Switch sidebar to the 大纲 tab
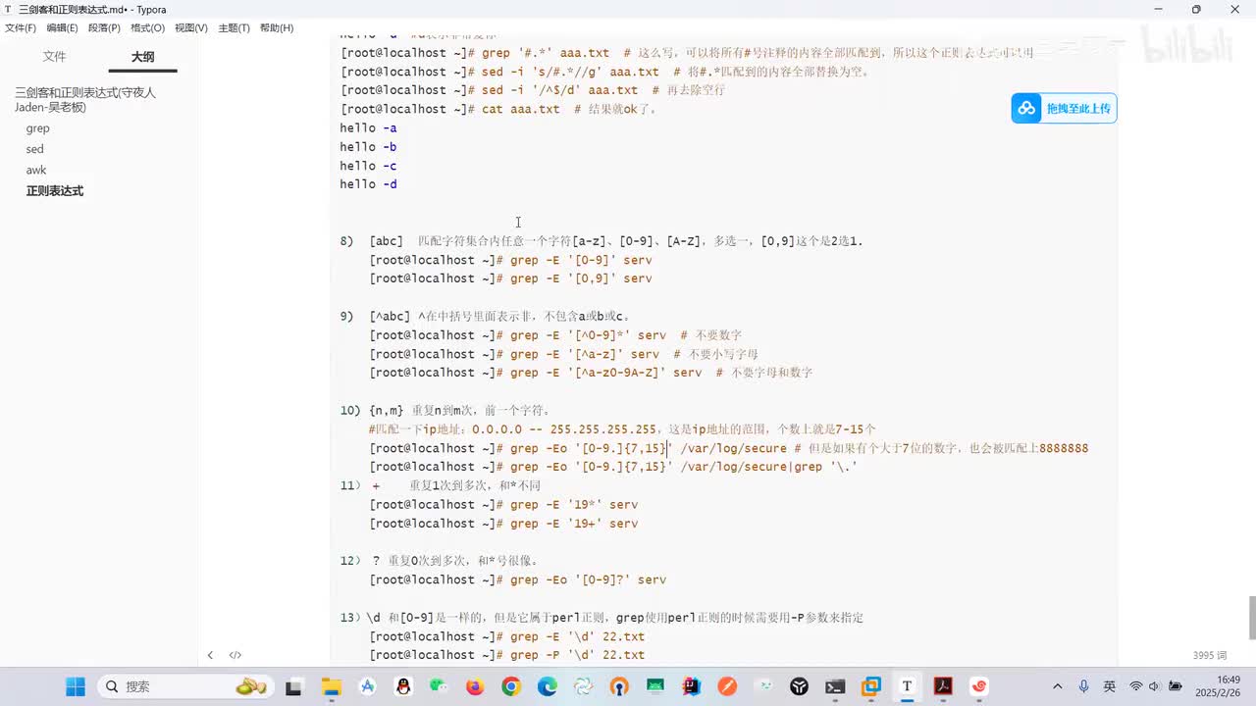This screenshot has width=1256, height=706. pos(143,57)
